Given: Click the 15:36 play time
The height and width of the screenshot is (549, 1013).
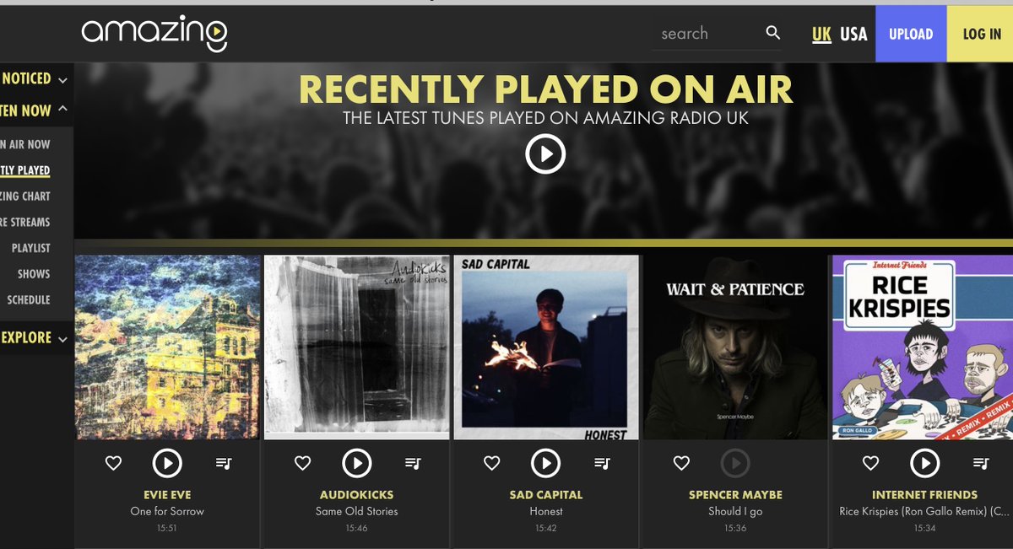Looking at the screenshot, I should click(x=735, y=528).
